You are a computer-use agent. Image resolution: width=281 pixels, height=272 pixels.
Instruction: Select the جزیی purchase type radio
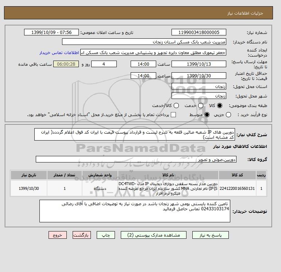228,115
